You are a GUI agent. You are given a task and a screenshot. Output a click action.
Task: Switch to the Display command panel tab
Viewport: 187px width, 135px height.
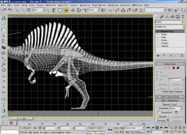pyautogui.click(x=178, y=17)
